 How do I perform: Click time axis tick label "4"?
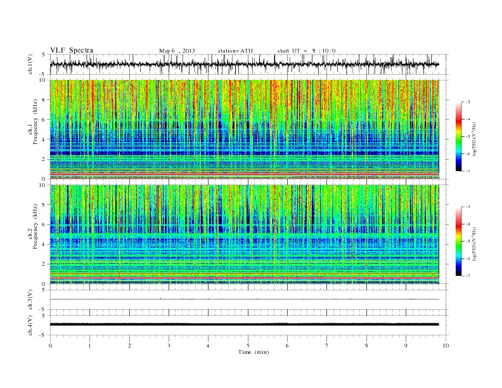point(208,346)
